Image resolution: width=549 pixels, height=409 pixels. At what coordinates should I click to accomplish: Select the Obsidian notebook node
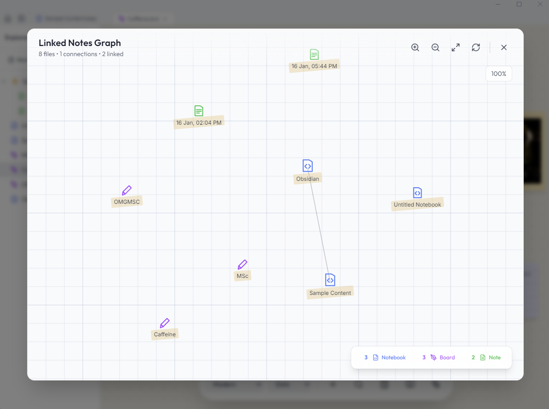[307, 166]
